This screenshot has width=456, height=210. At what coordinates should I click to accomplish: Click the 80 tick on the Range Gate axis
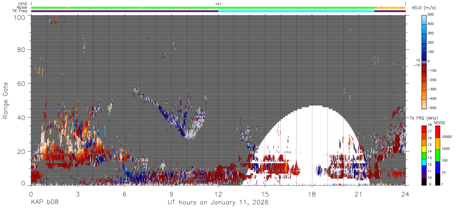(x=22, y=50)
